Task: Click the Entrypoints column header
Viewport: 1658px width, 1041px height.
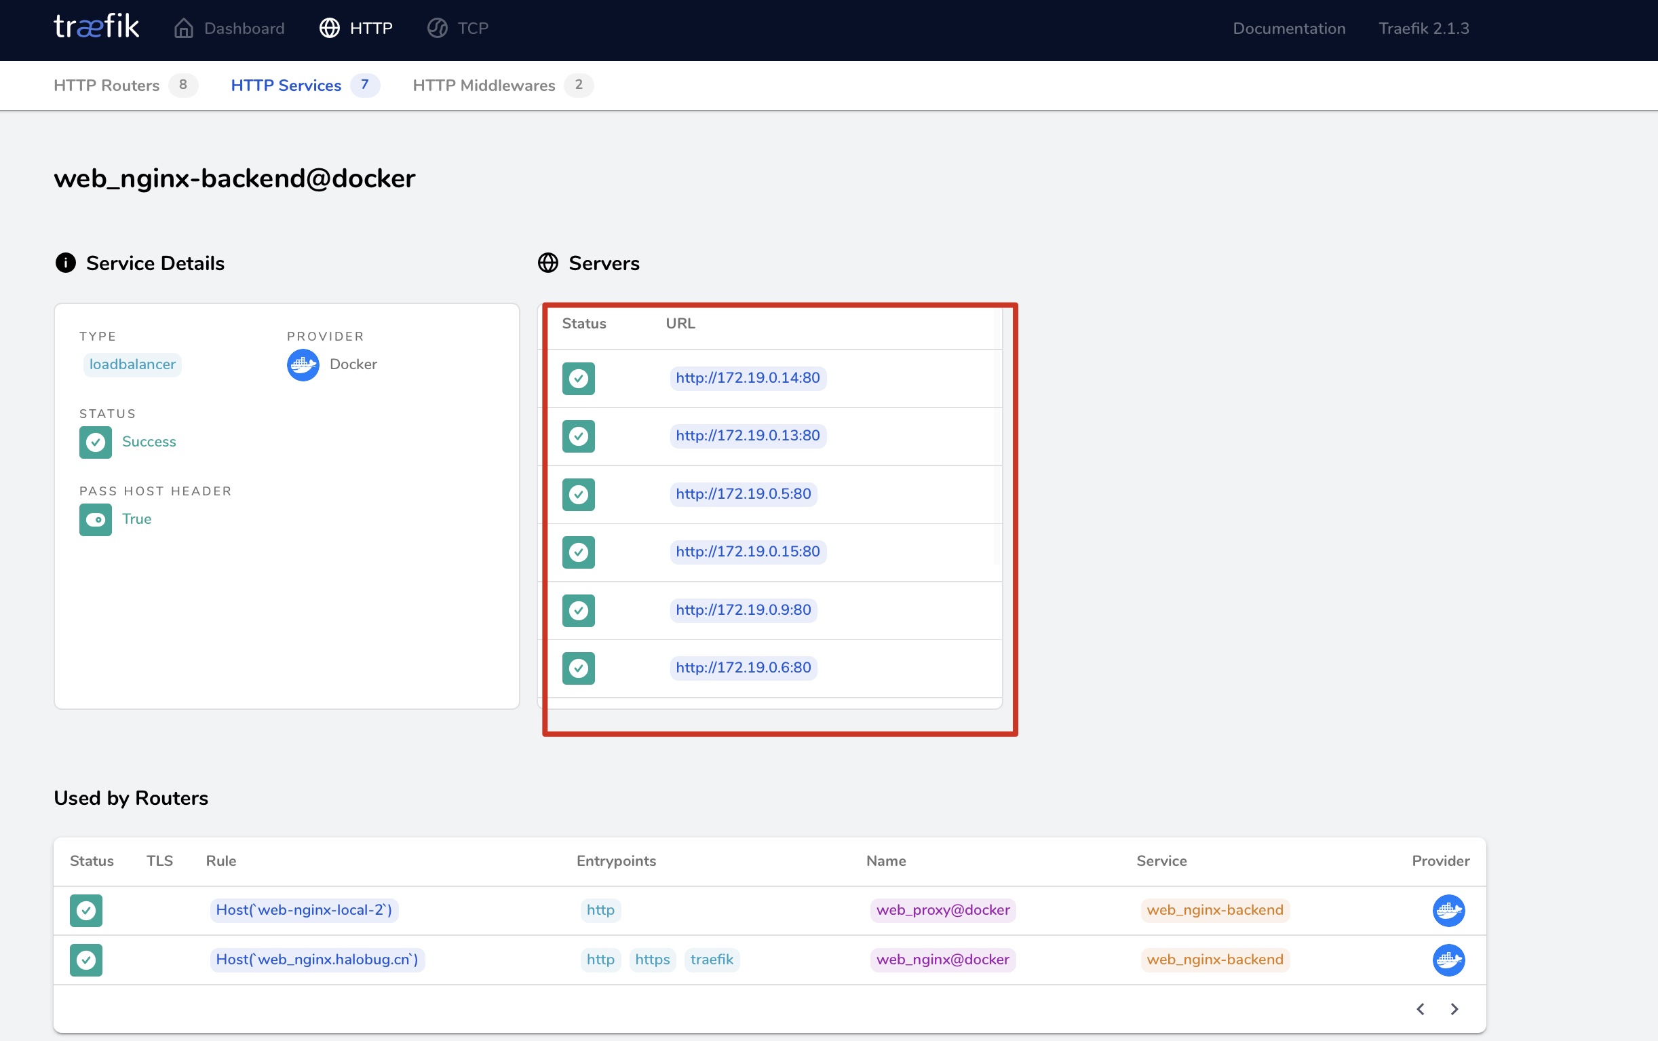Action: (x=616, y=861)
